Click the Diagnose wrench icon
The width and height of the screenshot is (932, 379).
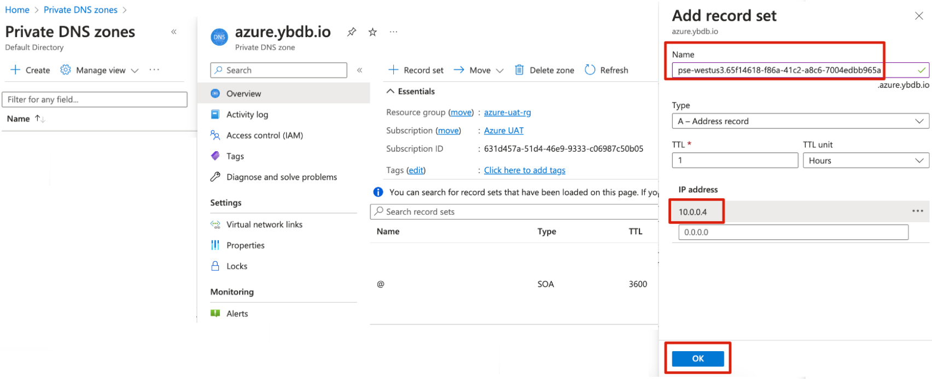(215, 177)
